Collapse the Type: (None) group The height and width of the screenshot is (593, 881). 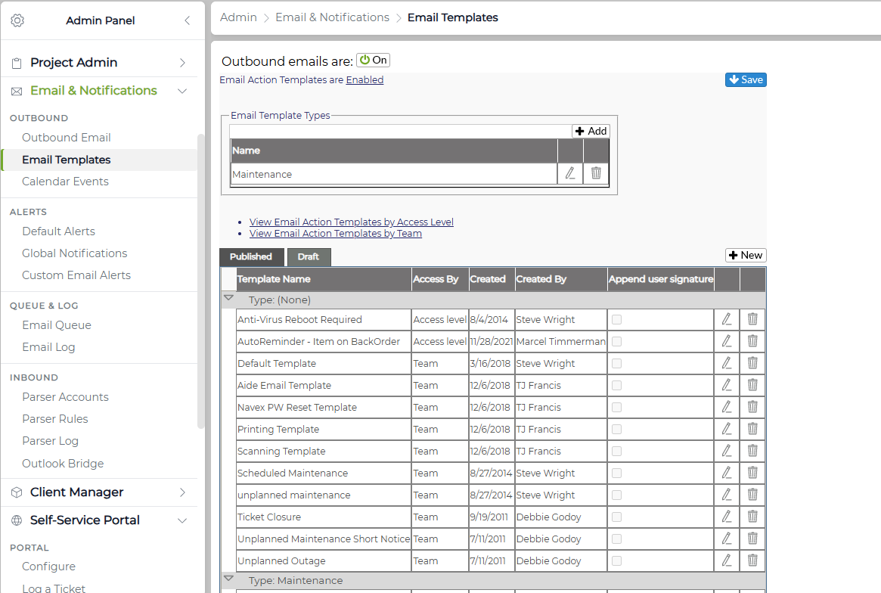point(228,298)
